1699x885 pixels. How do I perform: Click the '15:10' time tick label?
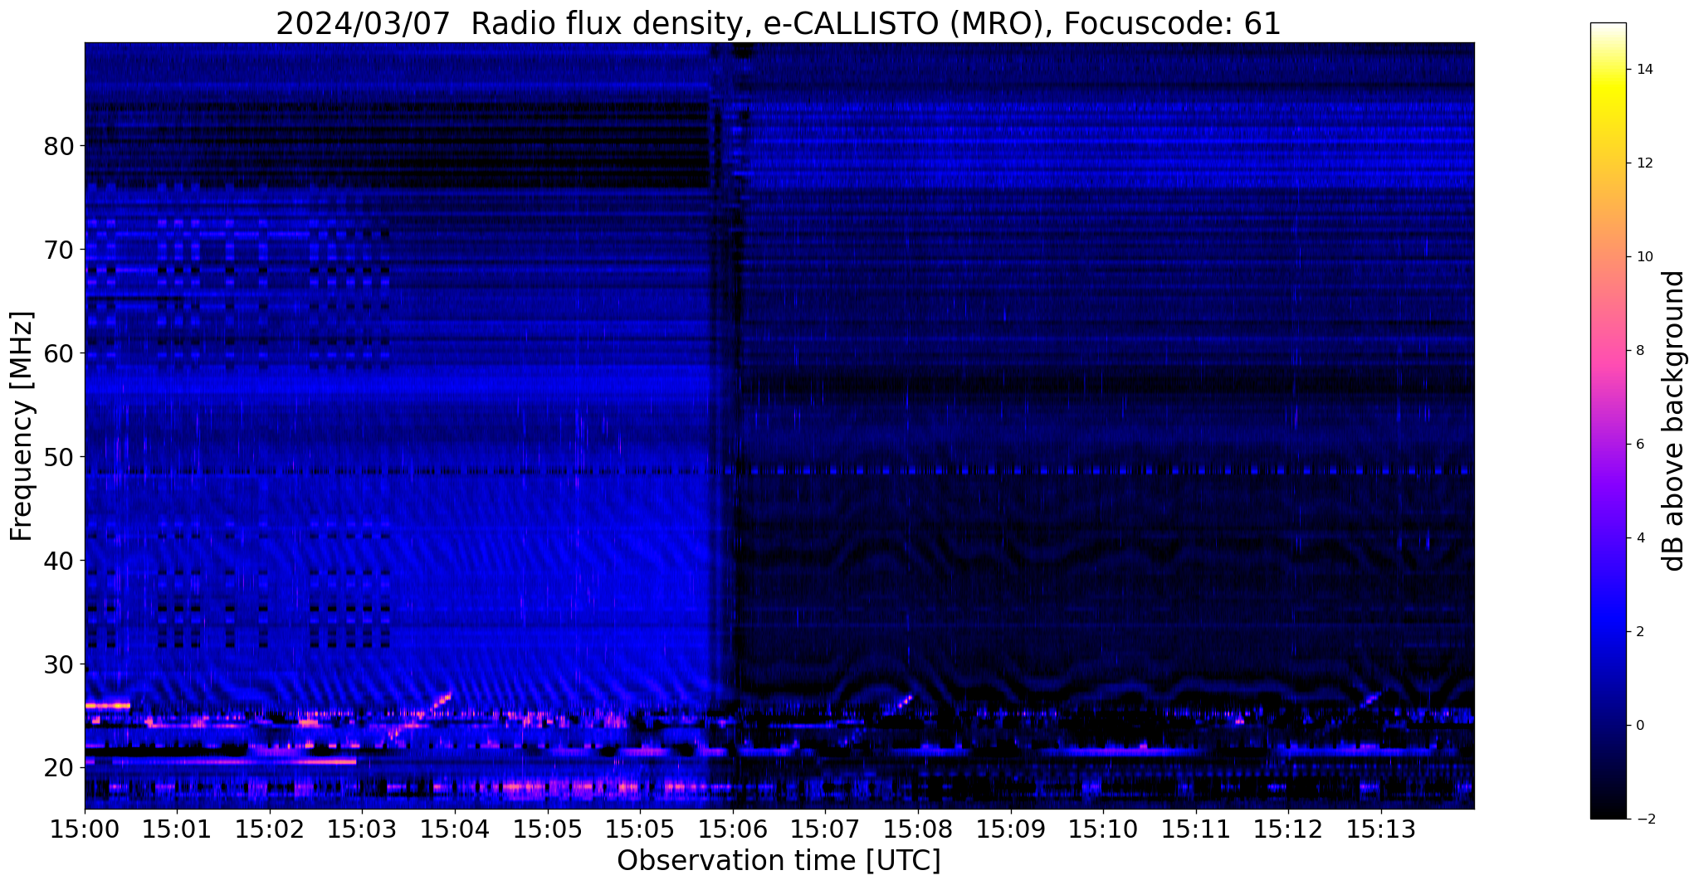(1103, 829)
